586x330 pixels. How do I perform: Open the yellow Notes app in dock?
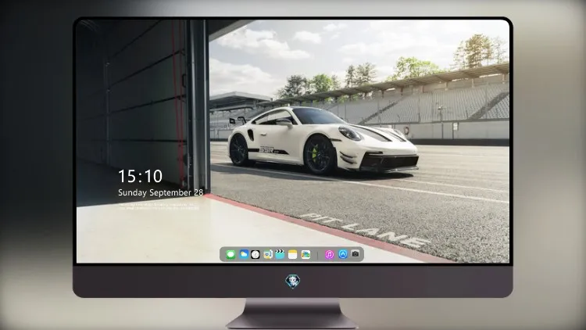click(293, 254)
